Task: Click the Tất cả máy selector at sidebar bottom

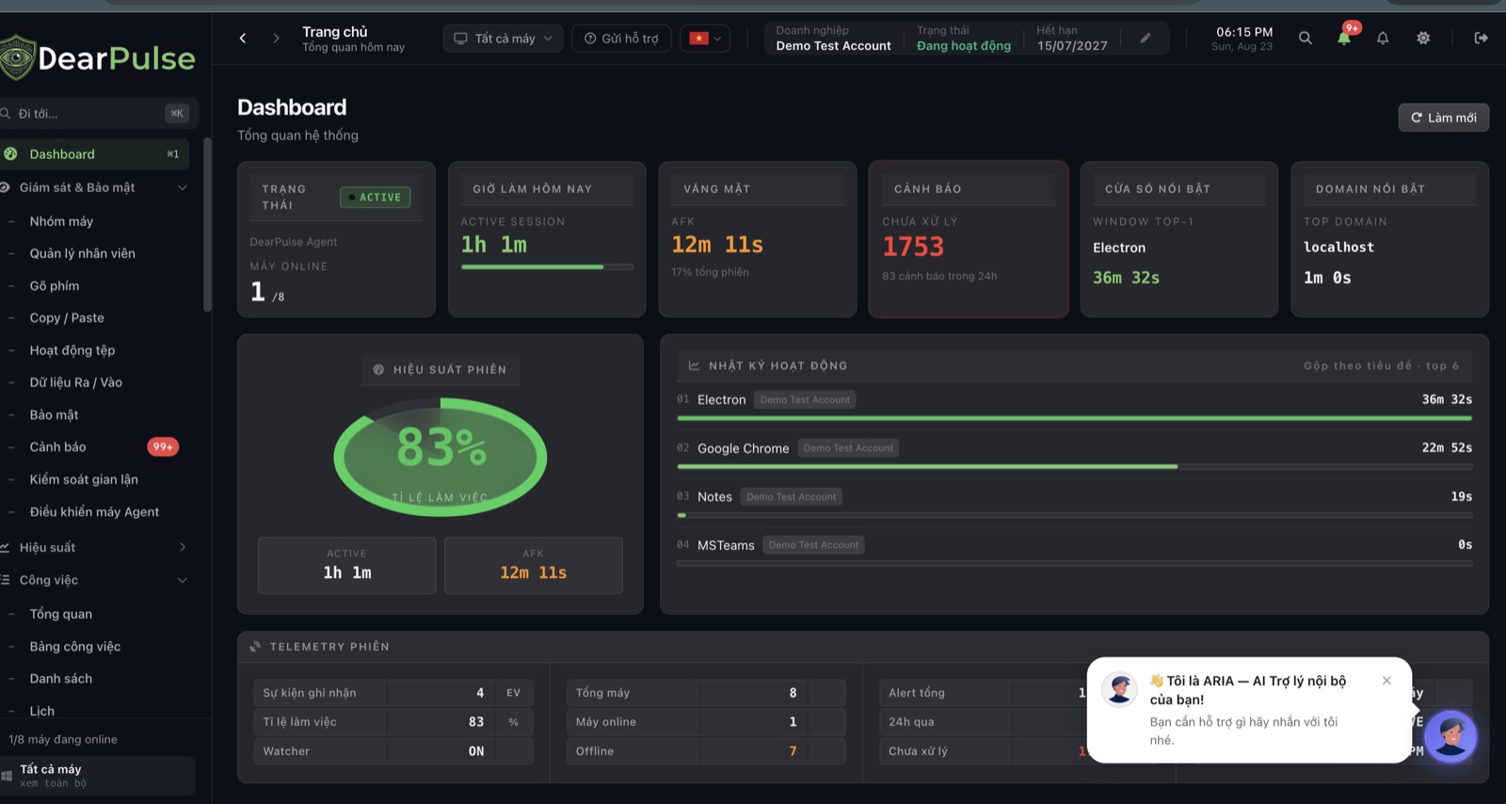Action: [98, 776]
